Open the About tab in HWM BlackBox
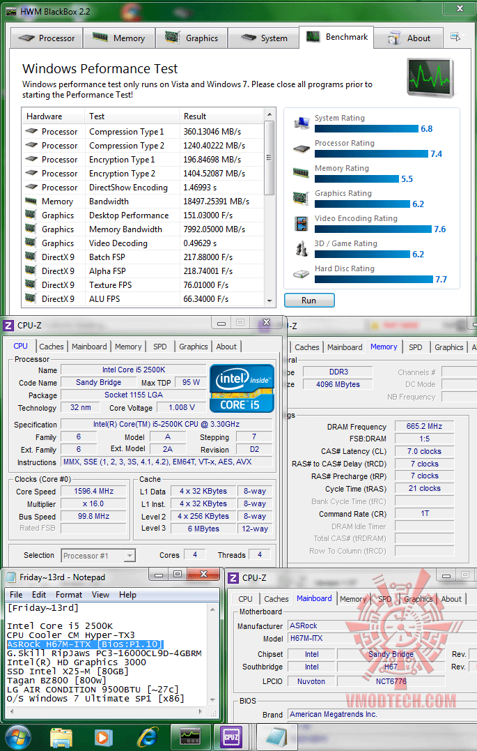Screen dimensions: 477x751 409,38
